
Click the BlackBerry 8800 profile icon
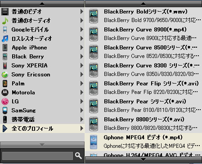94,124
